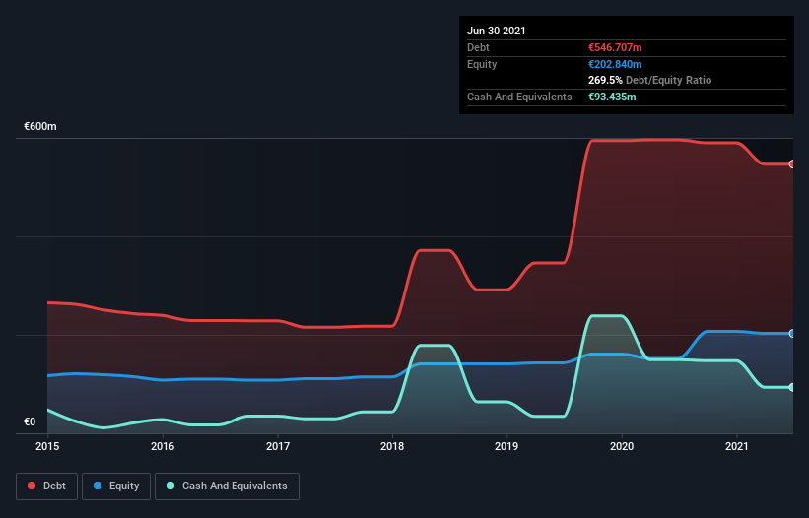Screen dimensions: 809x518
Task: Toggle Cash And Equivalents legend button
Action: (227, 486)
